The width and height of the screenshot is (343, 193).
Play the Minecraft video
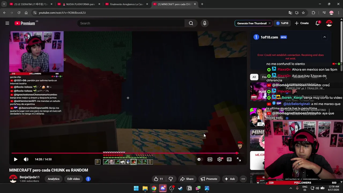tap(16, 159)
